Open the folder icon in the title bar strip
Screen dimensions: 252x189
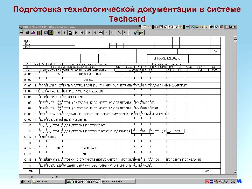tap(149, 27)
